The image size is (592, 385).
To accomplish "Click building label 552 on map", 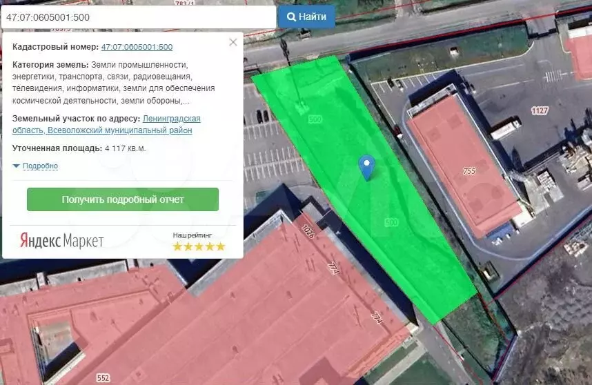I will point(103,378).
